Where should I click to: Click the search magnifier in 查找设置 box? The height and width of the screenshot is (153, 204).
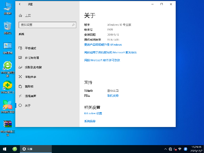coord(73,25)
